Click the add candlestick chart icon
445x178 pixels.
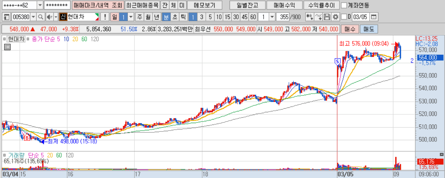310,17
